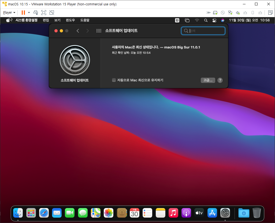Launch Maps from the Dock
This screenshot has width=275, height=223.
point(96,213)
